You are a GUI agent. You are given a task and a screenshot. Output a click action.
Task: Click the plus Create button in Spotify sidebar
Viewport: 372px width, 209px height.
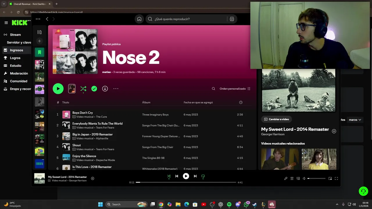click(x=40, y=41)
